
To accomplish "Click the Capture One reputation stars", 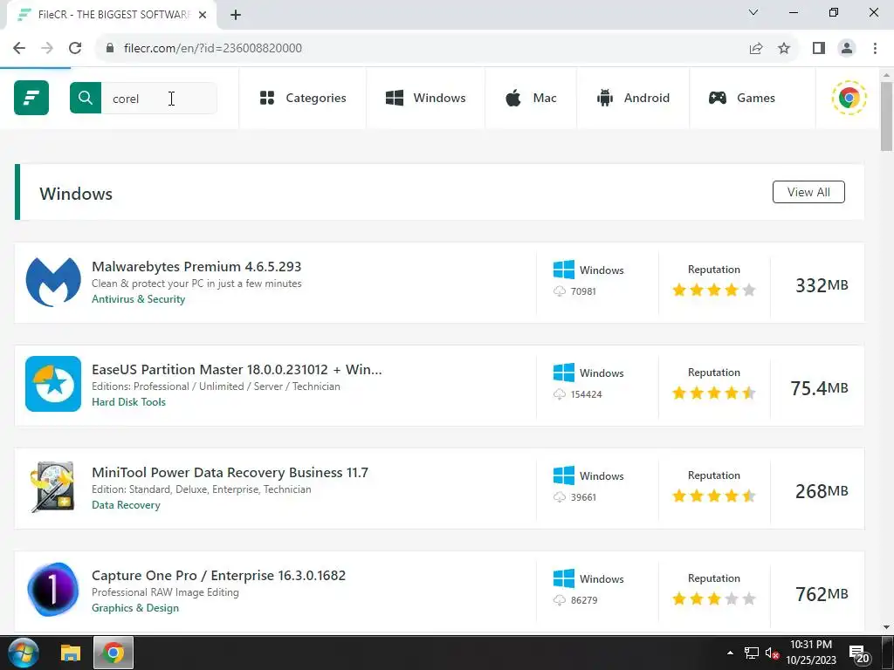I will (714, 598).
